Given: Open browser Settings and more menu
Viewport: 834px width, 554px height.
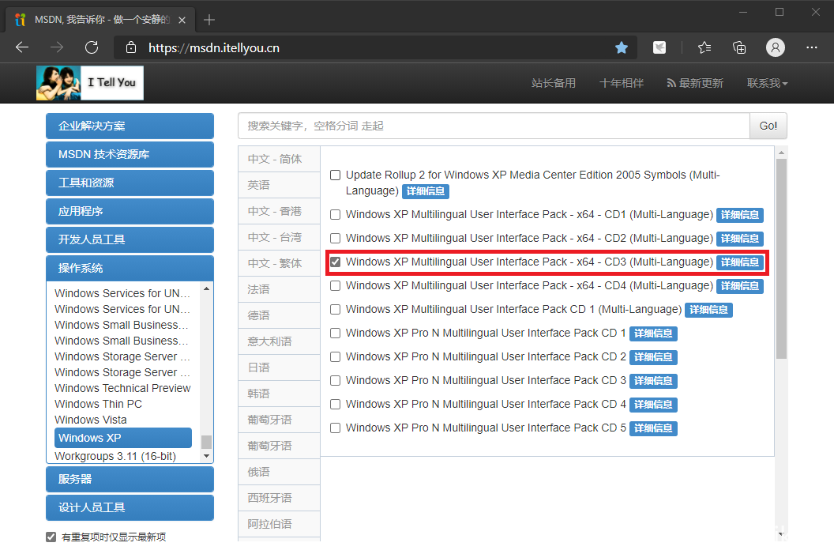Looking at the screenshot, I should [812, 47].
